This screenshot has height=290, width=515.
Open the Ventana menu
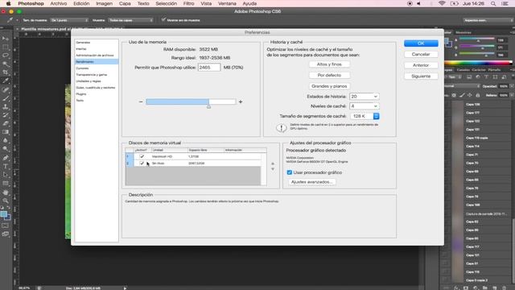[227, 3]
